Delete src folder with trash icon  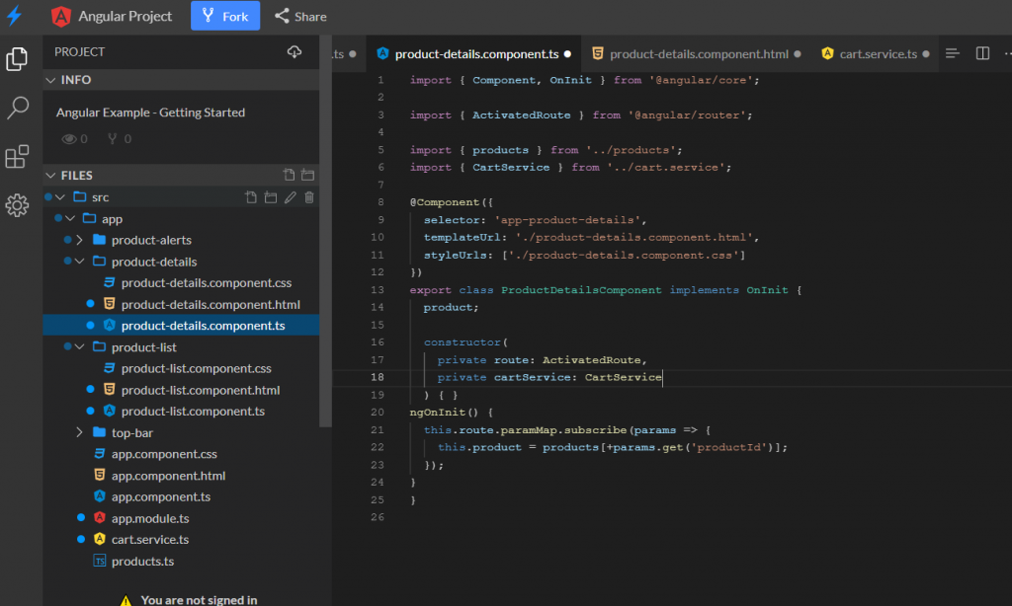coord(309,197)
